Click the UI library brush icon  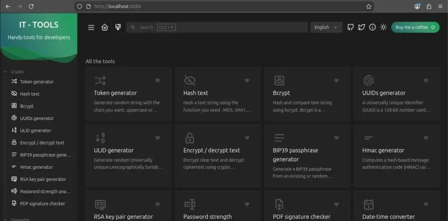118,27
